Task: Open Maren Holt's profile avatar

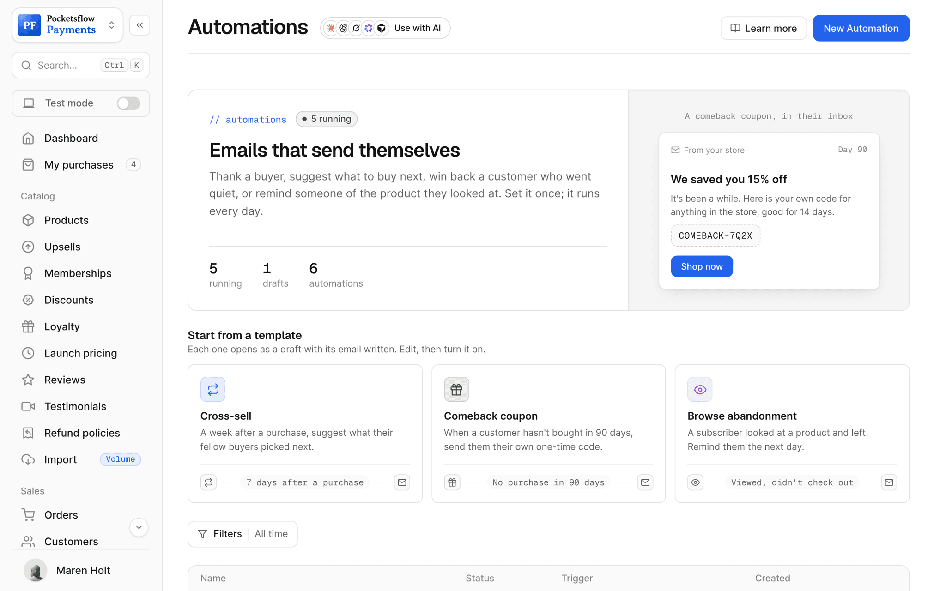Action: click(x=36, y=570)
